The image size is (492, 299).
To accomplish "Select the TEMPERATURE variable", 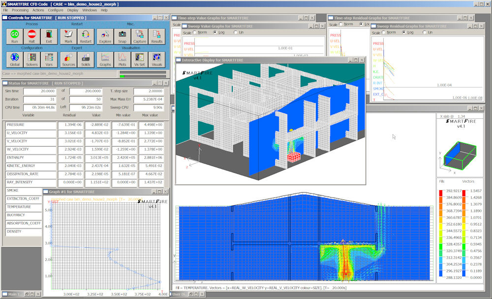I will [24, 207].
